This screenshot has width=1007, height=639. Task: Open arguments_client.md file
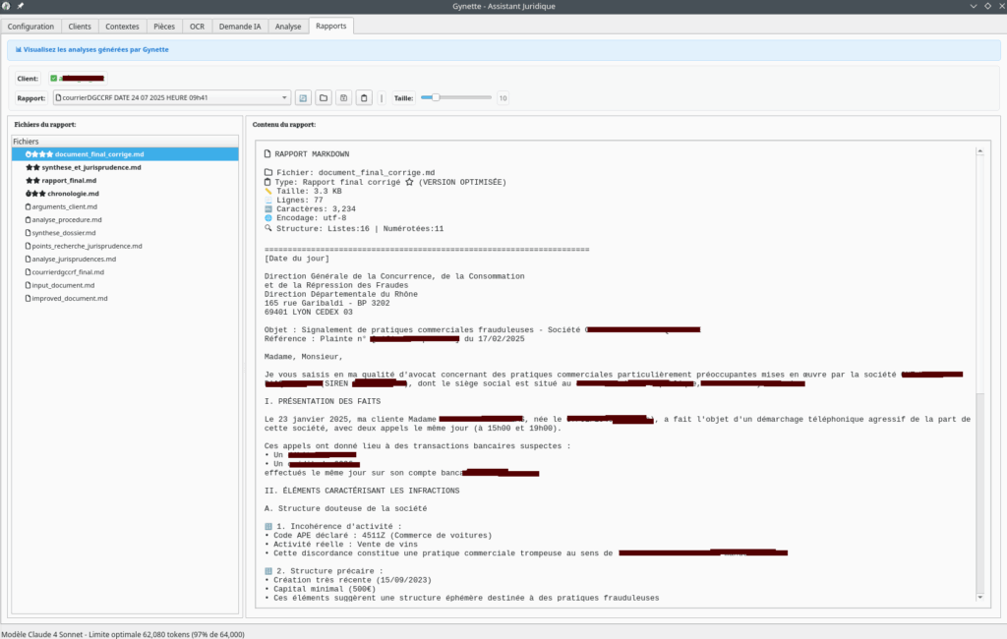pos(66,206)
